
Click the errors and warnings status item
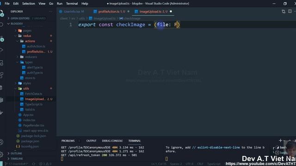click(x=45, y=164)
